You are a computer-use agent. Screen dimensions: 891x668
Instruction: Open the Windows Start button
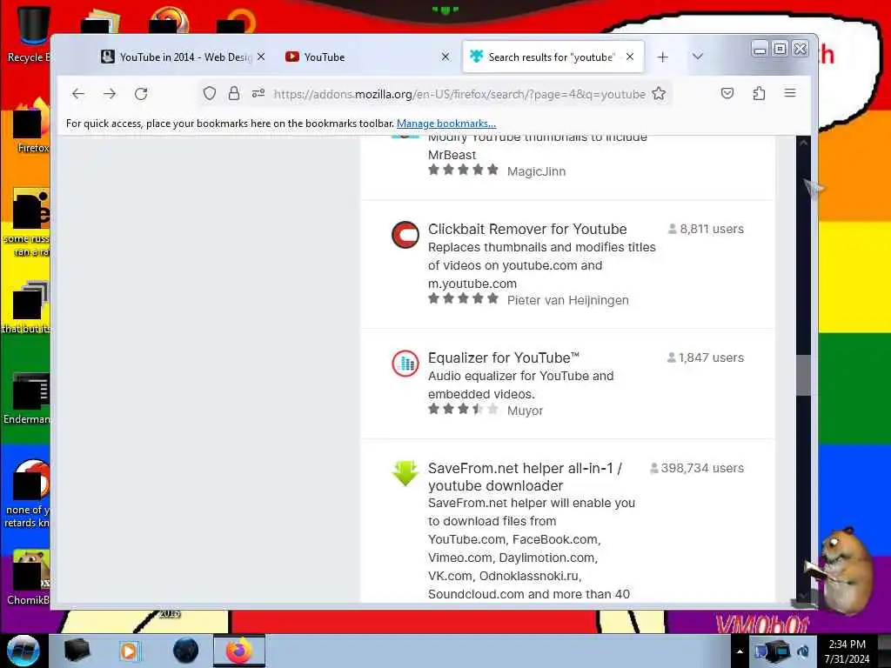(23, 651)
